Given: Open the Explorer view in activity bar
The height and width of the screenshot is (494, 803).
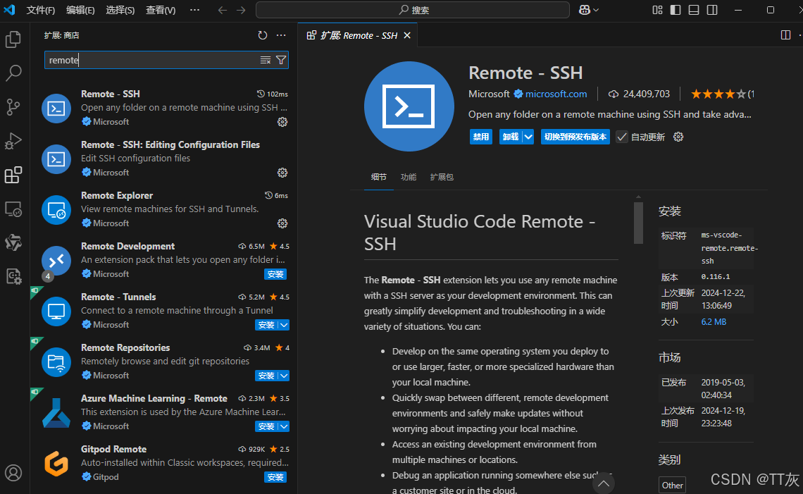Looking at the screenshot, I should [x=13, y=39].
